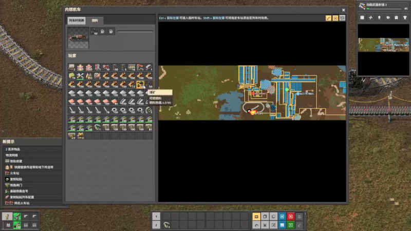The width and height of the screenshot is (411, 231).
Task: Click the undo shortcut button
Action: (256, 225)
